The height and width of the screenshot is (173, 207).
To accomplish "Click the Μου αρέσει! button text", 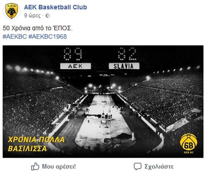I will coord(59,167).
